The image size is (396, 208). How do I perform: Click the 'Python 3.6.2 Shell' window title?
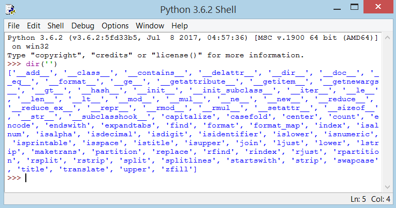[198, 10]
